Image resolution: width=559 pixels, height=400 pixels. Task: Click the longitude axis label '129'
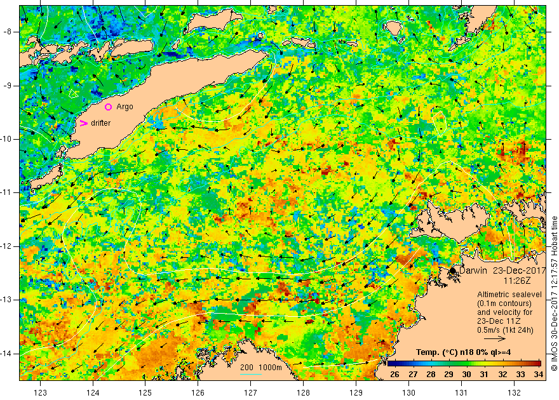click(356, 392)
